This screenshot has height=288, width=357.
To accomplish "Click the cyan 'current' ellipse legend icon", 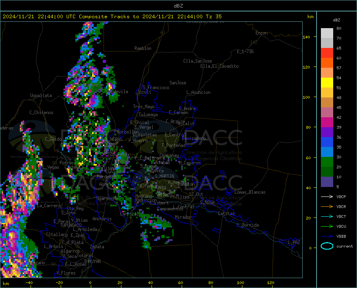I will click(327, 246).
